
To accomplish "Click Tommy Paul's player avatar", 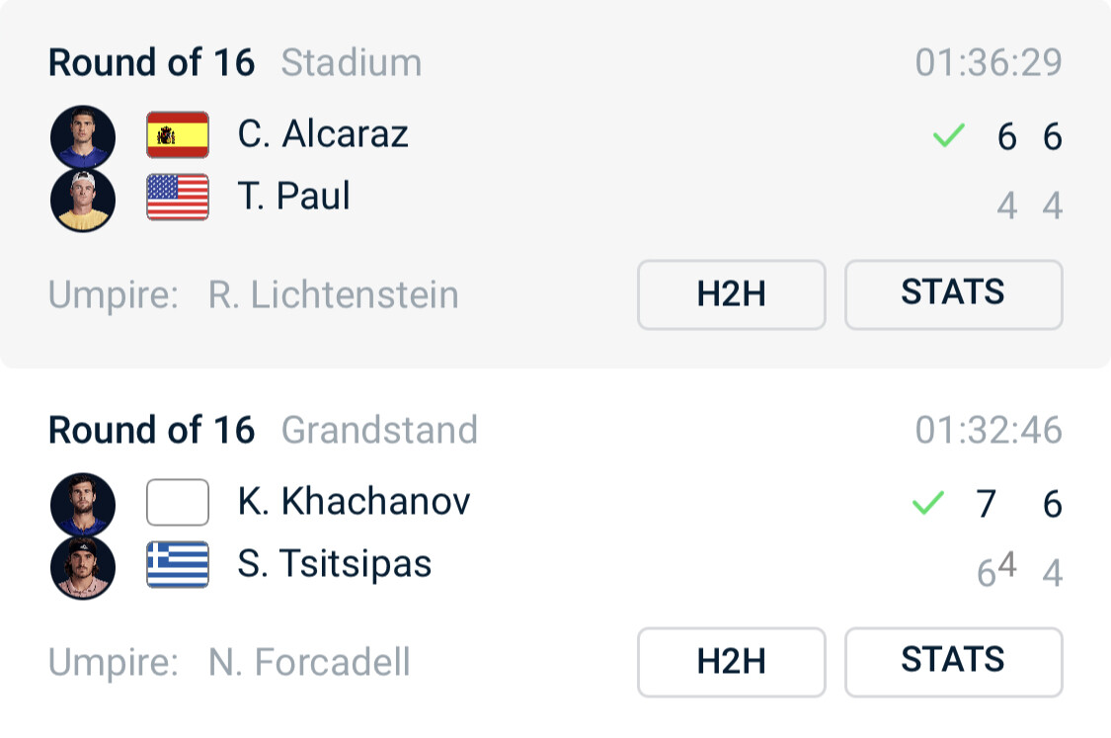I will (83, 199).
